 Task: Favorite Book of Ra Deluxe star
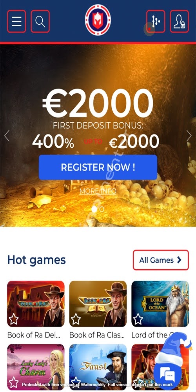click(14, 319)
